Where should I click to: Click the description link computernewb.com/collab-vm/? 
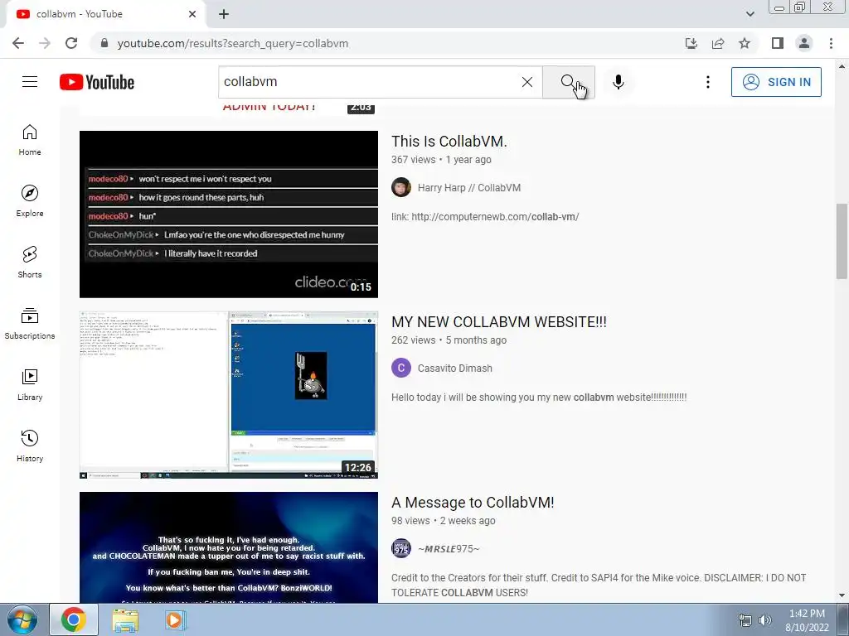495,217
